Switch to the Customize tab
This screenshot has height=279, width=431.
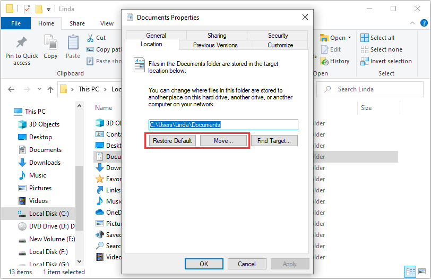click(x=280, y=45)
